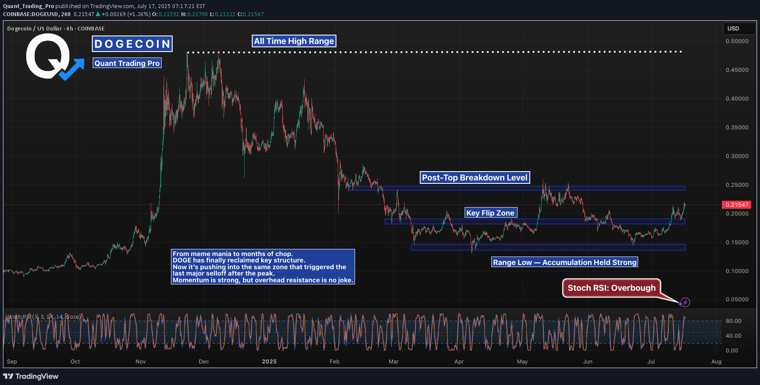Viewport: 760px width, 385px height.
Task: Click the 0.30000 price axis label
Action: [737, 156]
